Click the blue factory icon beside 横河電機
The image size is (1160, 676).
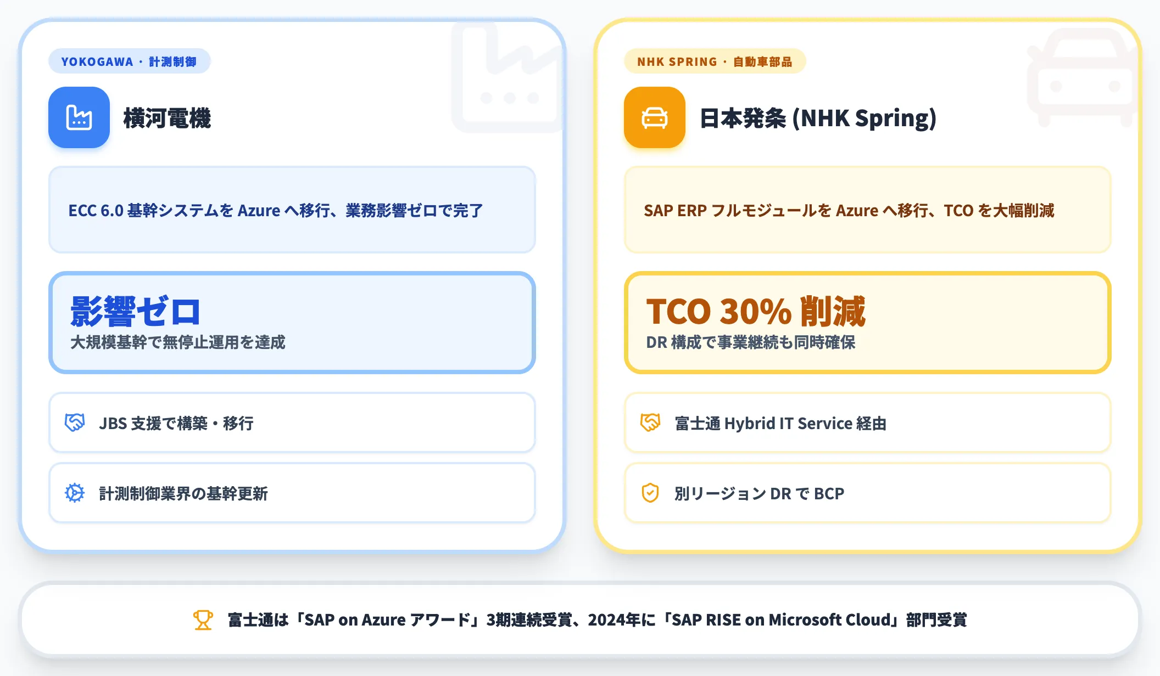[79, 117]
